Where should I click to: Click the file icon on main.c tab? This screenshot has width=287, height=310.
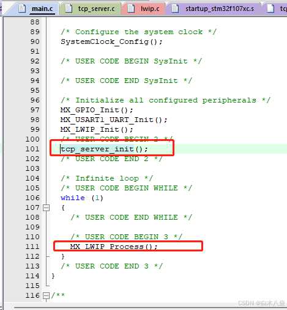[22, 9]
